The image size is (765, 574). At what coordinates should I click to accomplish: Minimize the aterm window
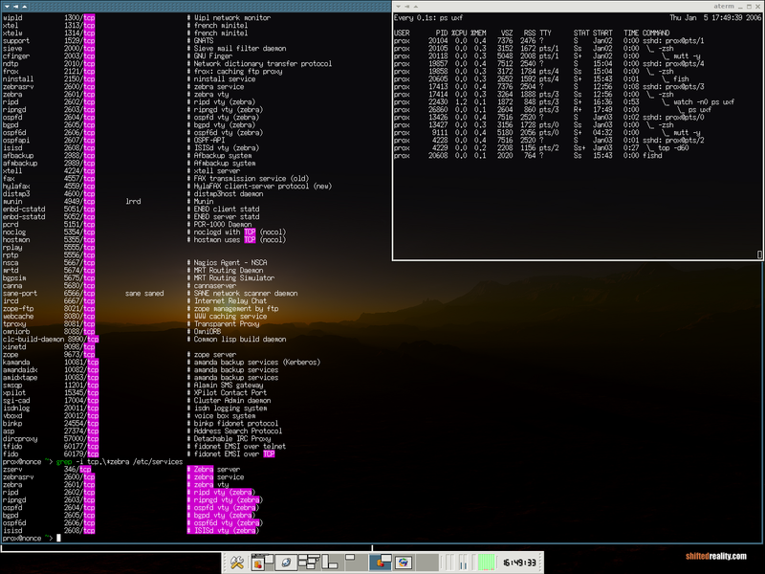[x=740, y=7]
